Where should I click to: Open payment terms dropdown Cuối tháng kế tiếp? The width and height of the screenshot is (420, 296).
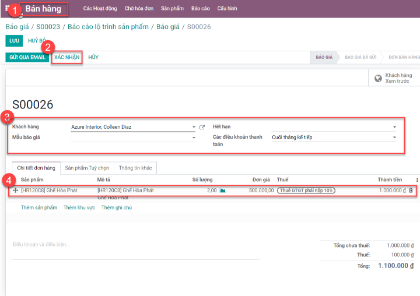click(394, 138)
